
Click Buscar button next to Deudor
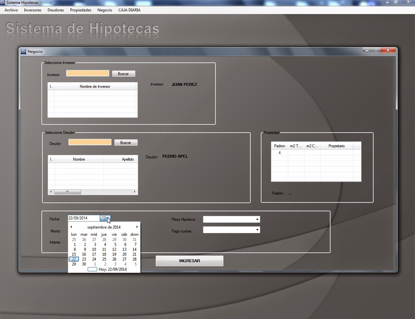[x=126, y=143]
